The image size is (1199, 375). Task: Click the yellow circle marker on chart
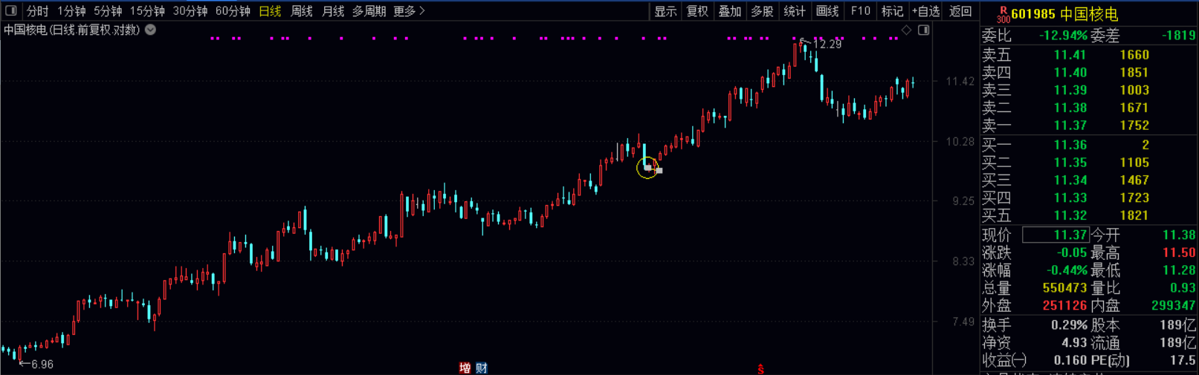[647, 169]
